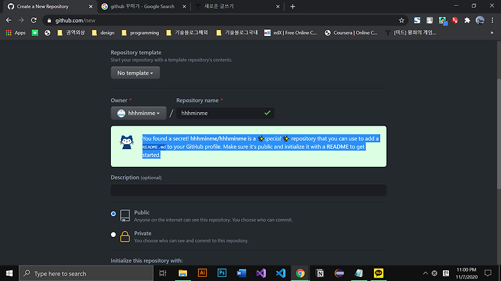Open Microsoft Word from the taskbar
The image size is (501, 281).
click(242, 274)
